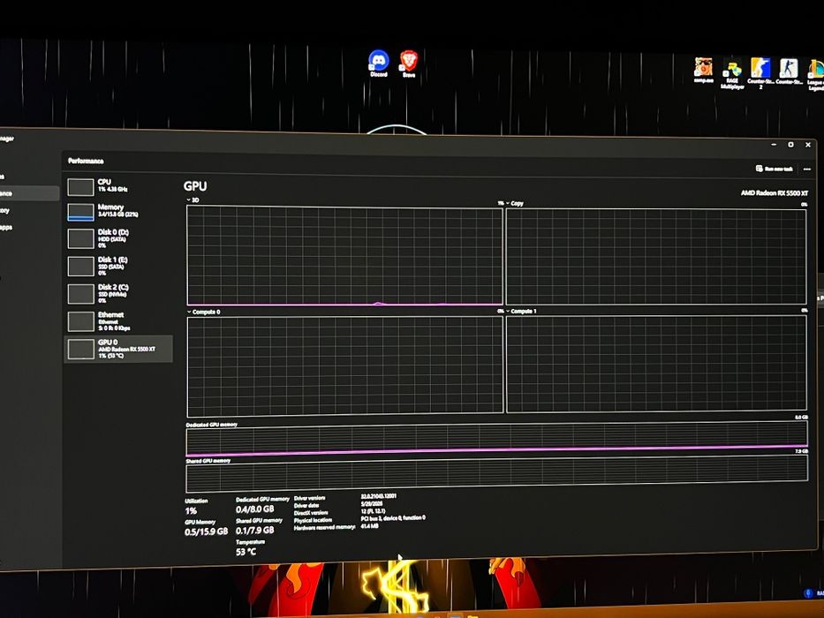Image resolution: width=824 pixels, height=618 pixels.
Task: Open the Counter-Strike shortcut with white icon
Action: pyautogui.click(x=789, y=72)
